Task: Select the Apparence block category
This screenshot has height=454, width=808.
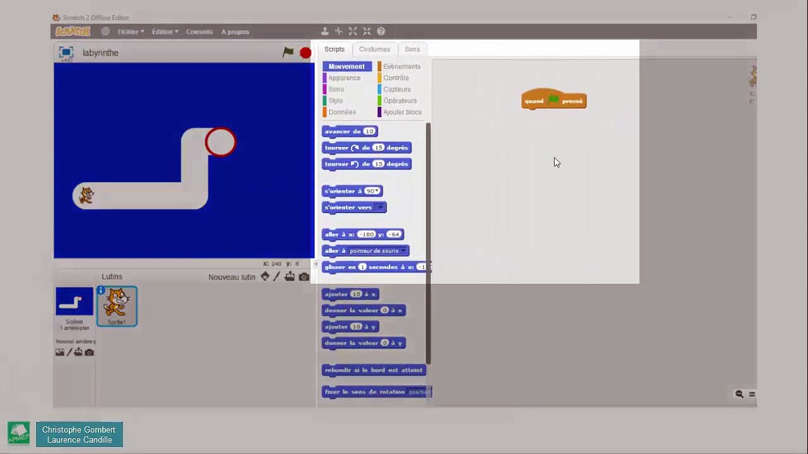Action: point(344,78)
